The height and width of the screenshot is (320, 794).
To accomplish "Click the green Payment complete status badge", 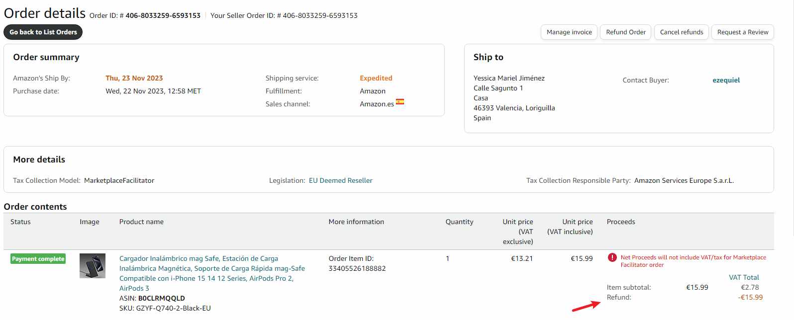I will [38, 259].
